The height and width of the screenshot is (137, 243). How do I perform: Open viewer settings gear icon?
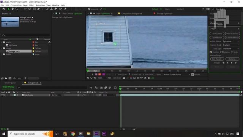pyautogui.click(x=148, y=78)
